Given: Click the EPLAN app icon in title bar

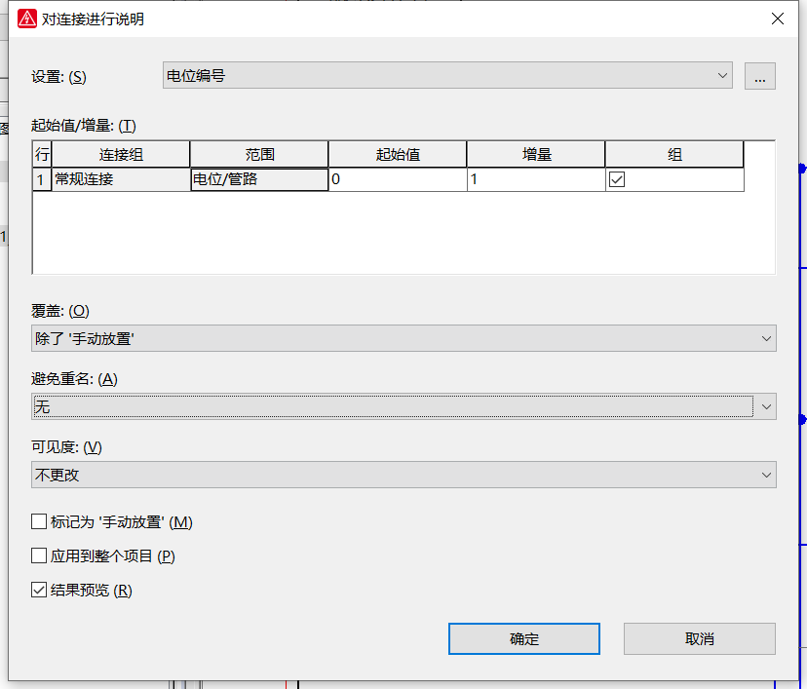Looking at the screenshot, I should 27,19.
